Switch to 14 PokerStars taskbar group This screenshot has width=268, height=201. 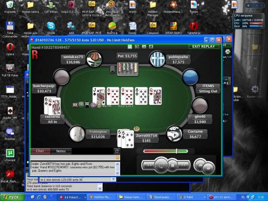[72, 197]
